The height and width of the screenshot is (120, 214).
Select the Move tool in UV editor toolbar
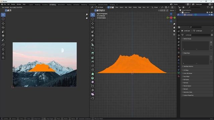point(3,23)
